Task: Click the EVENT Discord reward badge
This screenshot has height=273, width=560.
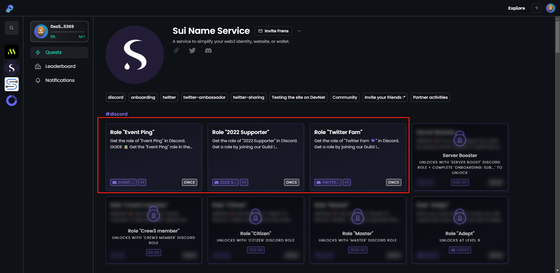Action: pos(123,182)
